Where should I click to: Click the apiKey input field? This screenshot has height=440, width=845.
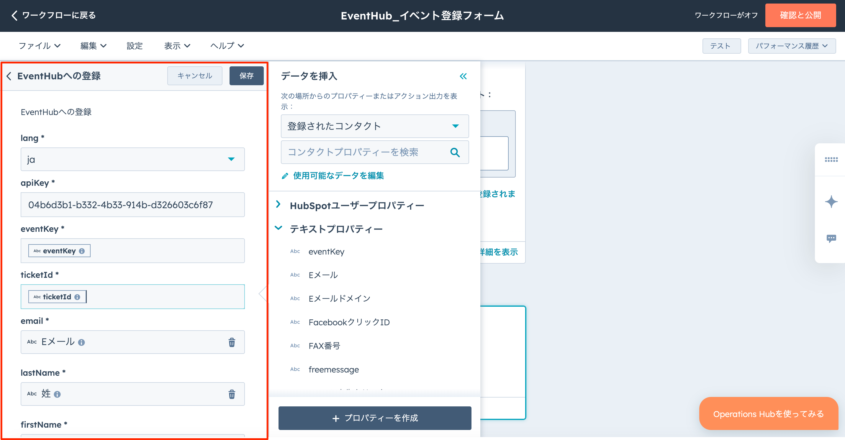[x=132, y=205]
